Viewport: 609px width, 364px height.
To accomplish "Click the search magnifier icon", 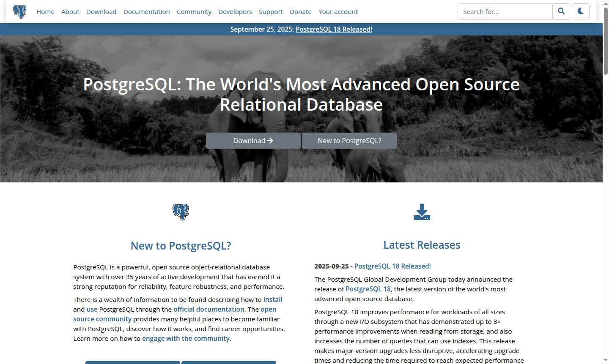I will coord(561,11).
